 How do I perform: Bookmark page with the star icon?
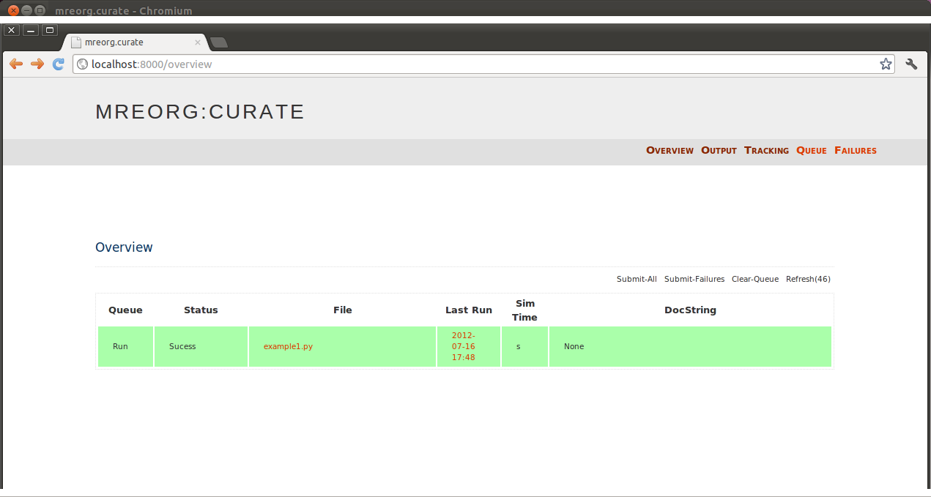click(x=886, y=64)
